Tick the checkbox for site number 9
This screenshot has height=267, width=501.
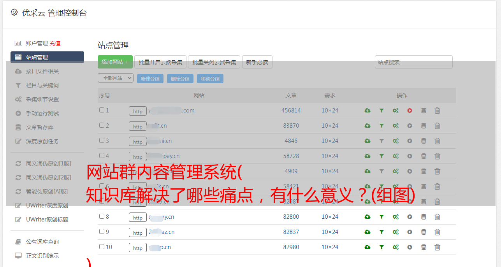pyautogui.click(x=102, y=232)
